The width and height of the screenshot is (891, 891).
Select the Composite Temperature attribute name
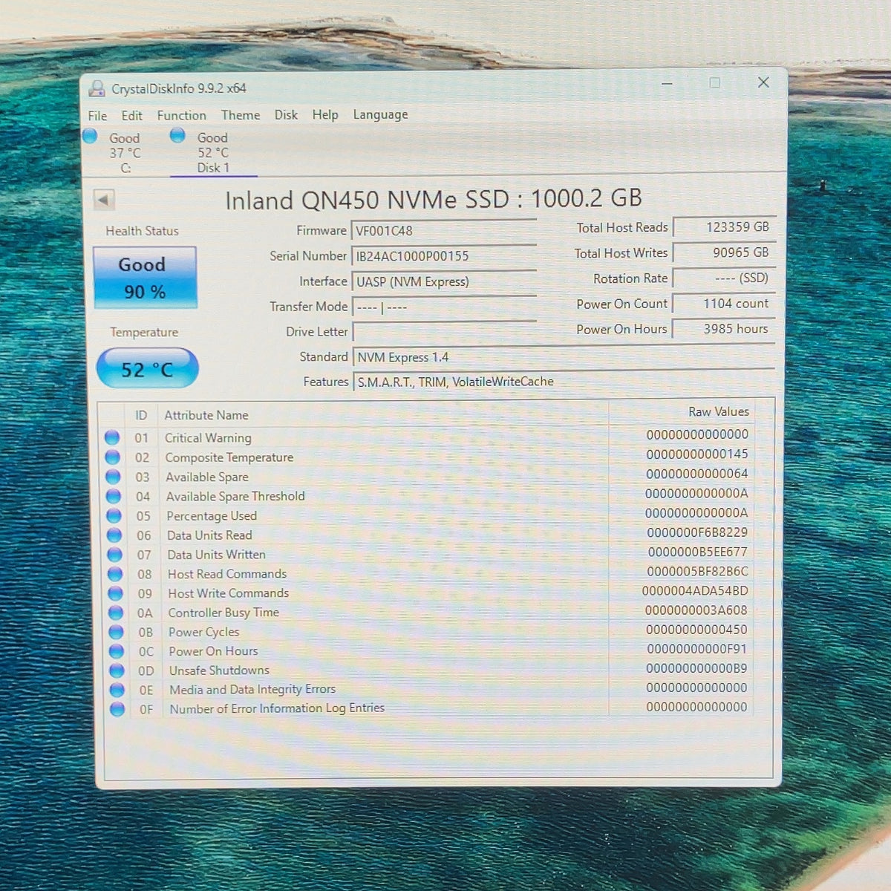click(x=229, y=457)
